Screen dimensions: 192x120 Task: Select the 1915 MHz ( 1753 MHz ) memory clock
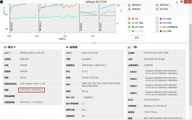31,102
